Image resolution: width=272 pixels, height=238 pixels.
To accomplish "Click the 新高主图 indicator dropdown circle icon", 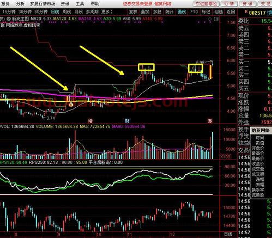I will 9,19.
